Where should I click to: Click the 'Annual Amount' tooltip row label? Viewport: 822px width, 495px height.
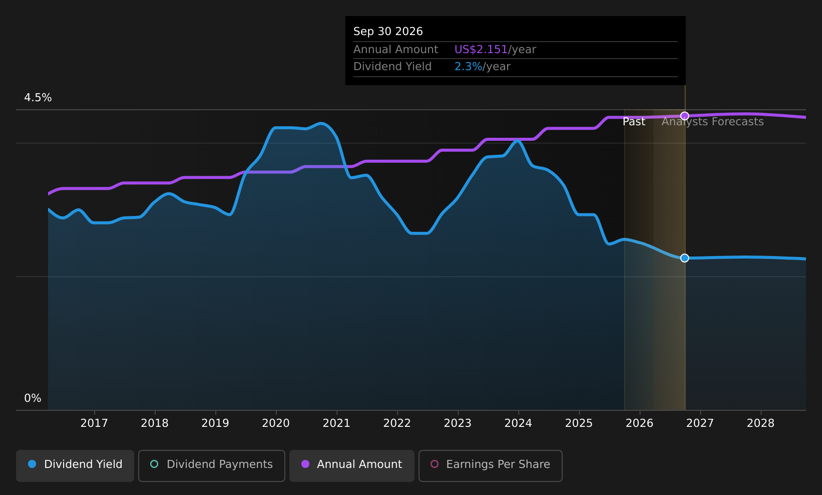[x=395, y=50]
